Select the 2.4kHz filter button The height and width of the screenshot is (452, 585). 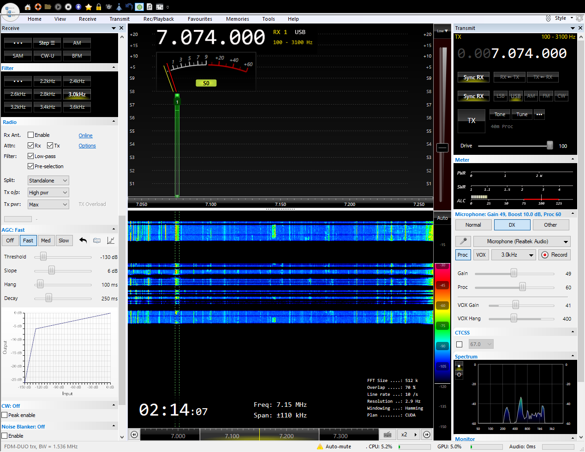[x=77, y=81]
